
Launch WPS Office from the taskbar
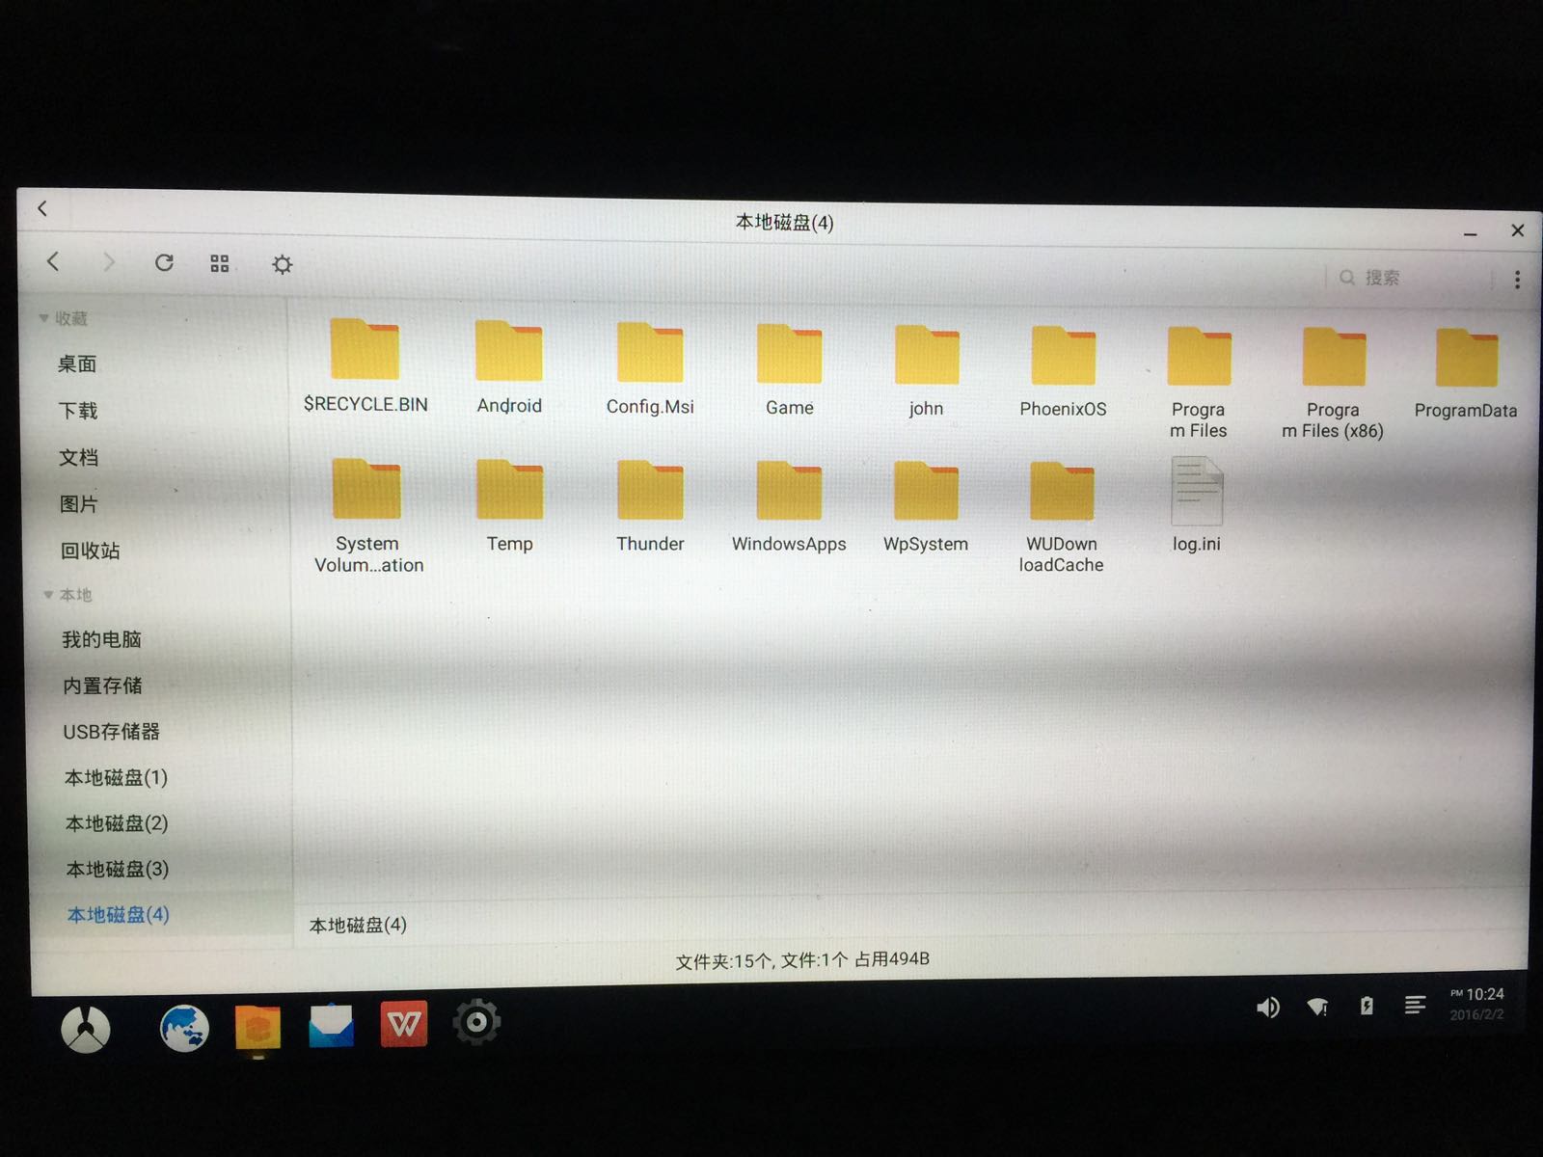tap(404, 1024)
